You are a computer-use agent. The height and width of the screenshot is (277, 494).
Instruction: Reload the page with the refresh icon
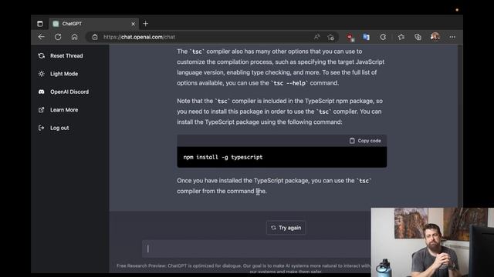point(58,37)
